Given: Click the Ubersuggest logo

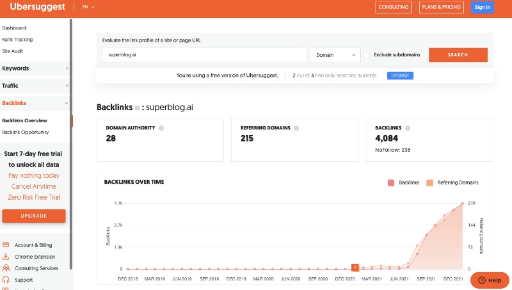Looking at the screenshot, I should pyautogui.click(x=37, y=7).
